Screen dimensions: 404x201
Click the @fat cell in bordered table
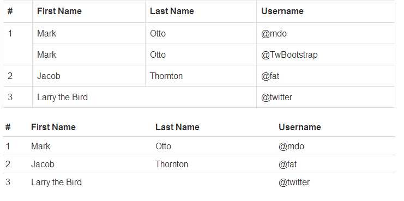(270, 76)
